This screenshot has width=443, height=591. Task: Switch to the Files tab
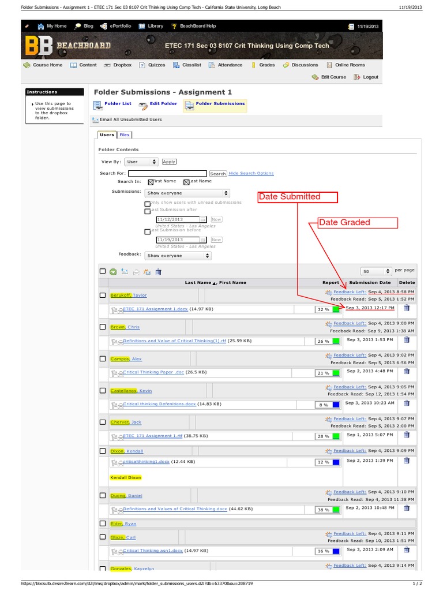(125, 134)
